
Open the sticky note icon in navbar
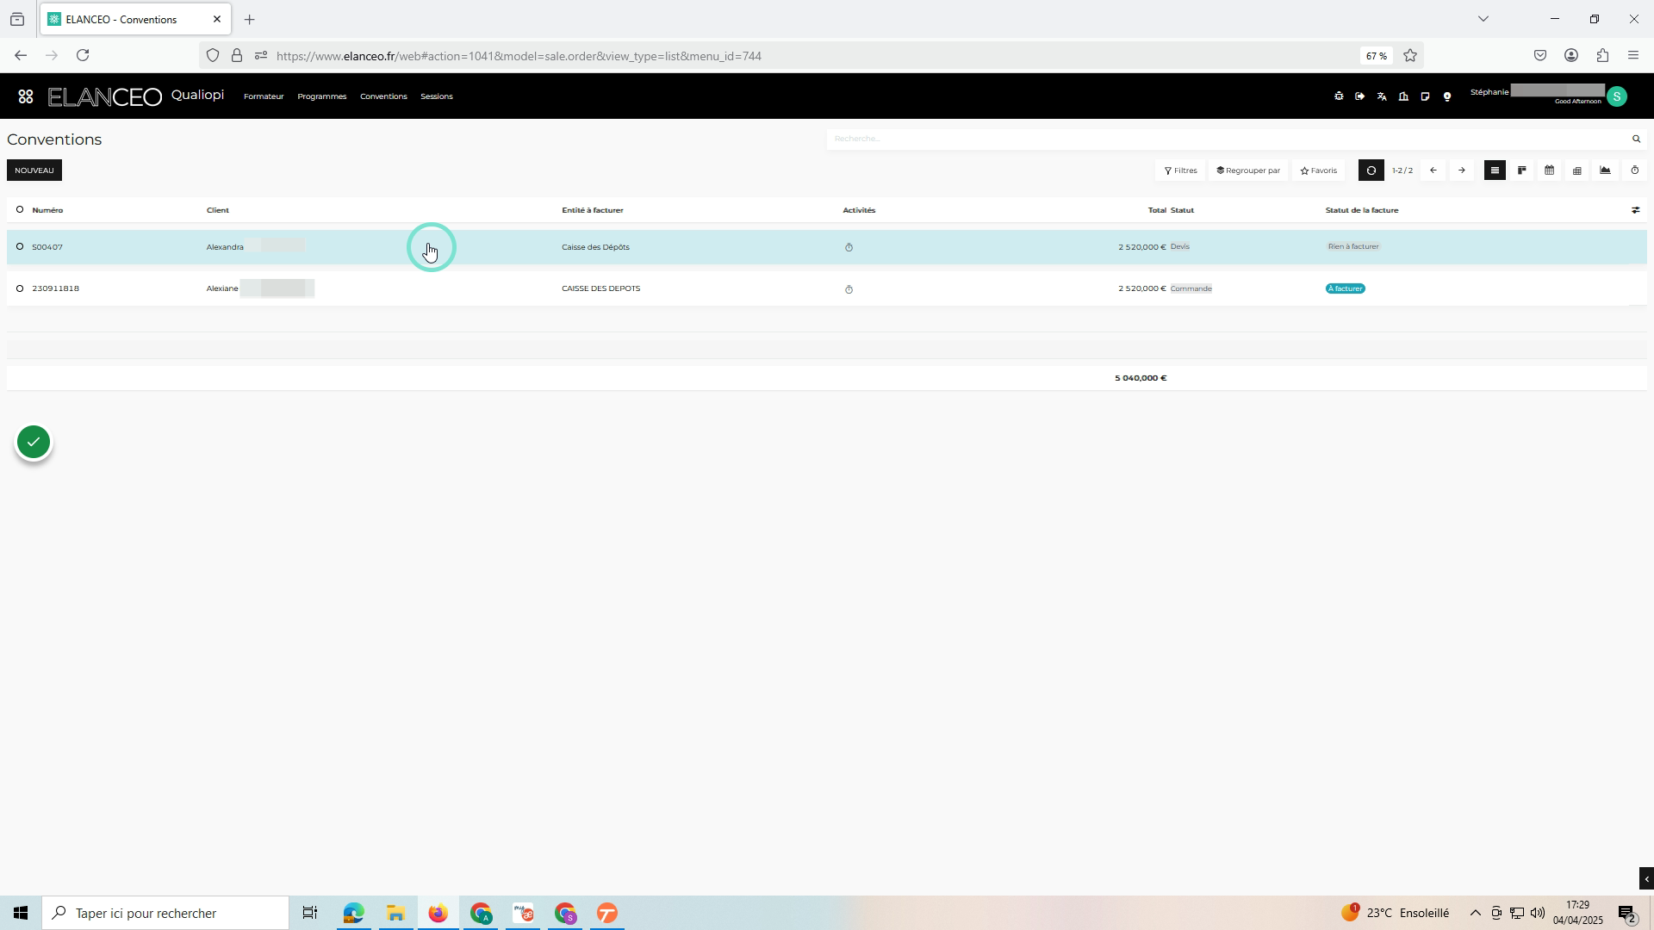click(x=1425, y=96)
